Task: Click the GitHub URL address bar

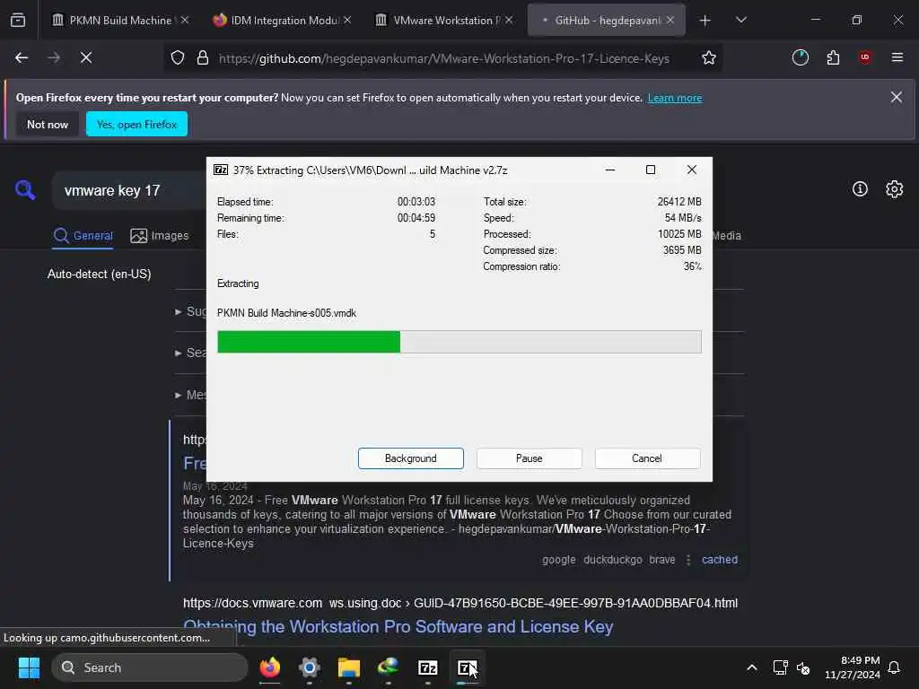Action: point(443,58)
